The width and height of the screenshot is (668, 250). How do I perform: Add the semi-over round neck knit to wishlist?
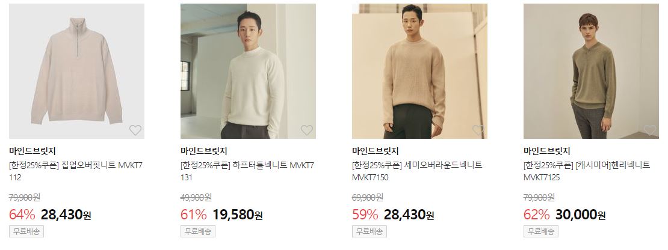478,130
